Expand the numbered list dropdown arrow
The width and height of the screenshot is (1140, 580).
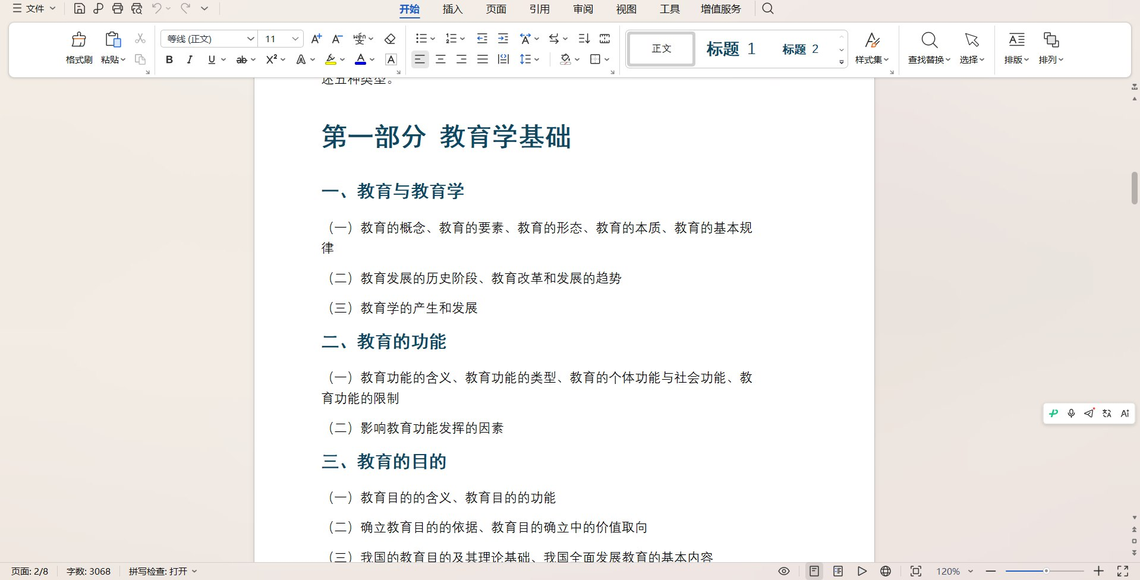[x=462, y=39]
